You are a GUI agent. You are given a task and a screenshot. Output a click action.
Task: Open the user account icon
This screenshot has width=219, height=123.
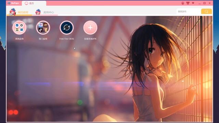pyautogui.click(x=183, y=3)
